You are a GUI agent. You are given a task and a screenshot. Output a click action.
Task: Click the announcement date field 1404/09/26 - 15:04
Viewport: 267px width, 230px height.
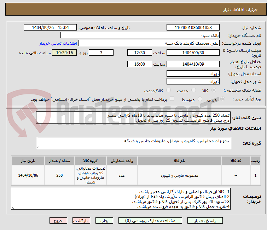pyautogui.click(x=50, y=28)
